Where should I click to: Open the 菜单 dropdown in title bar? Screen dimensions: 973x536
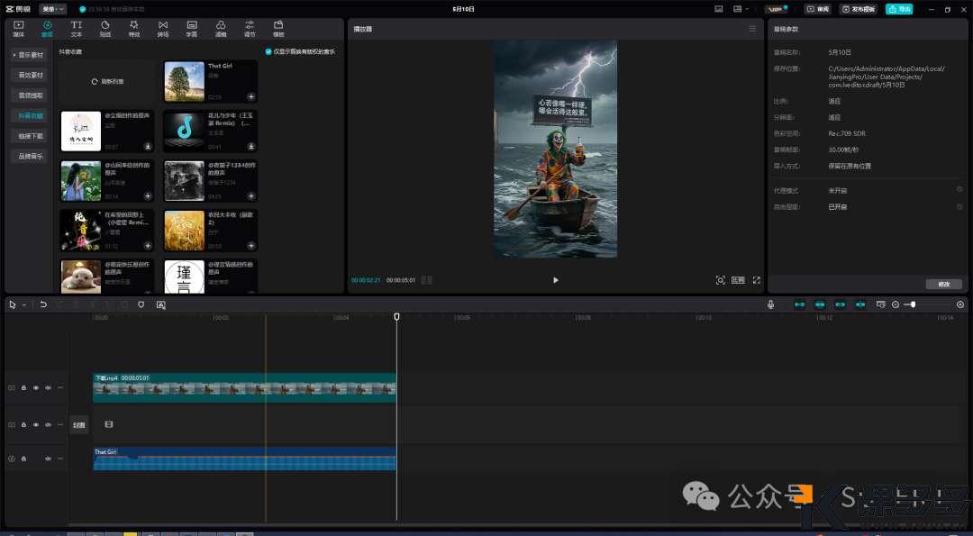tap(53, 9)
